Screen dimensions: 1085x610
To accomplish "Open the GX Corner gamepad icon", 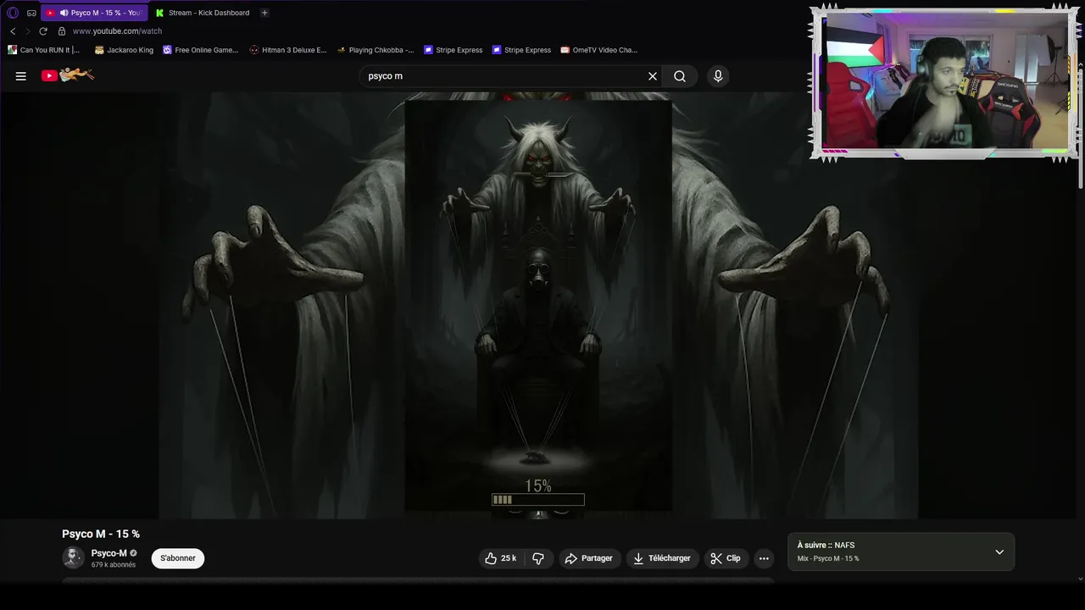I will coord(31,13).
